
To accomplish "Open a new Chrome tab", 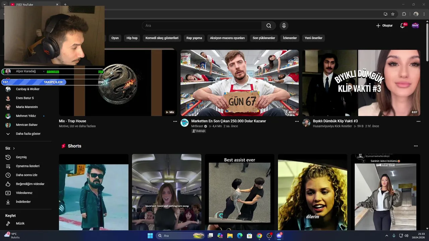I will 65,4.
